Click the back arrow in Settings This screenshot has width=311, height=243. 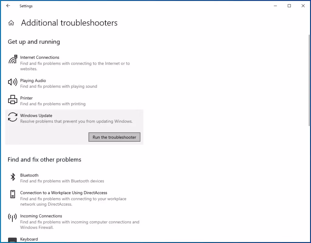pos(8,6)
